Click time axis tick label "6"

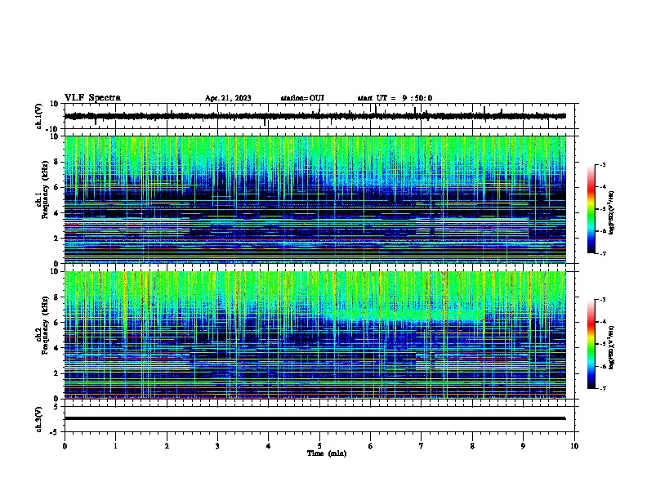point(370,446)
